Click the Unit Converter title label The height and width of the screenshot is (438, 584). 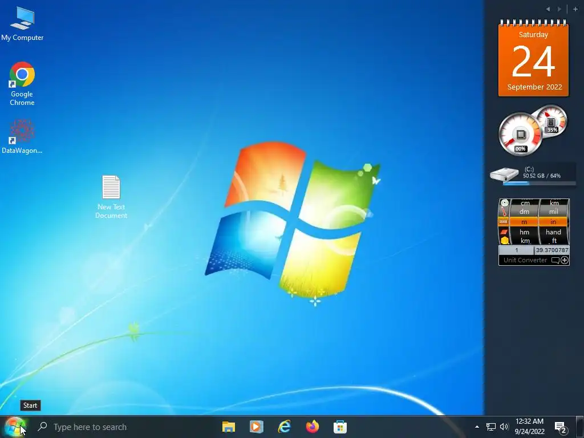(525, 260)
